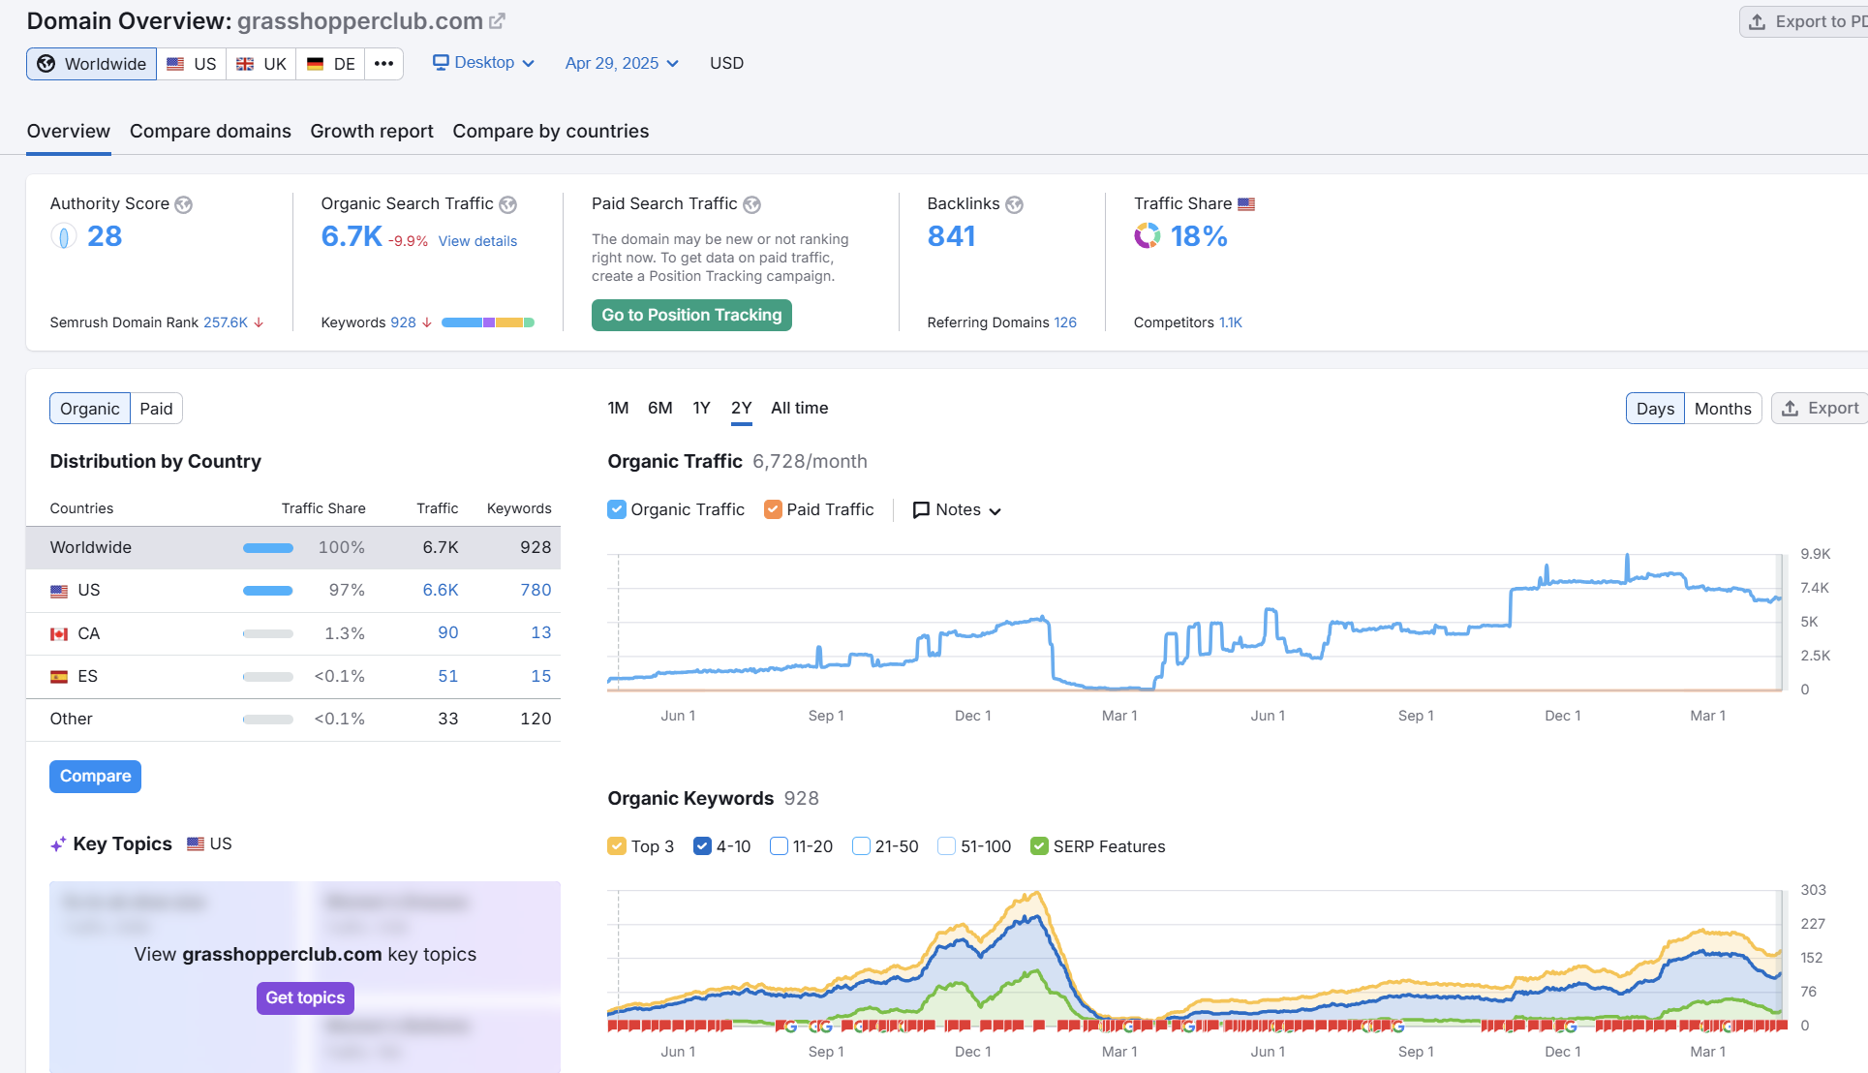Click the keywords position distribution bar
The image size is (1868, 1073).
tap(488, 322)
